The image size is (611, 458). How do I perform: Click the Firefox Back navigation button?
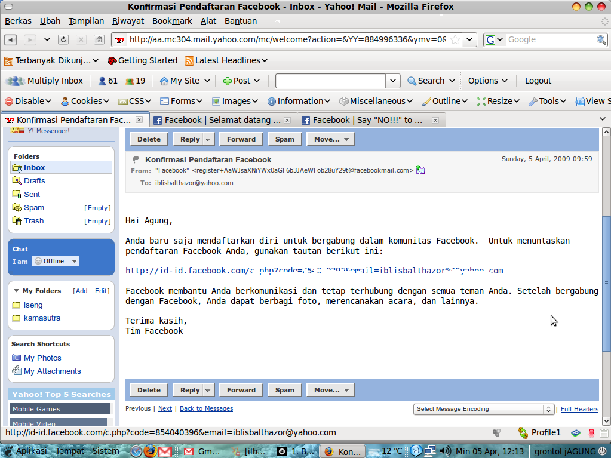point(11,40)
